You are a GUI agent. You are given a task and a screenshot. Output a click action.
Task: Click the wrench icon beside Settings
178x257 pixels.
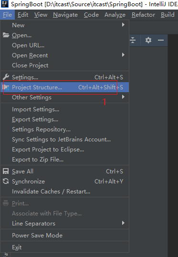coord(6,77)
